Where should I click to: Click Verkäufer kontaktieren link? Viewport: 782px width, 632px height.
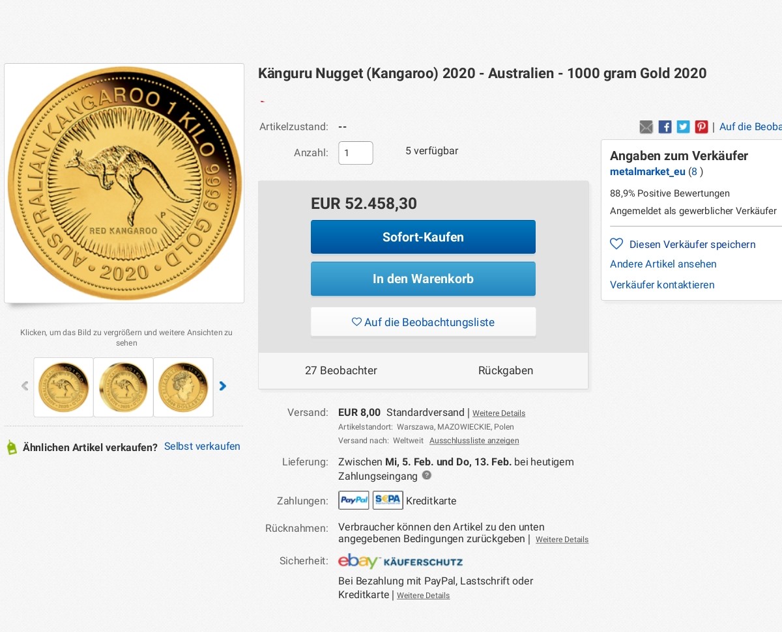coord(662,285)
